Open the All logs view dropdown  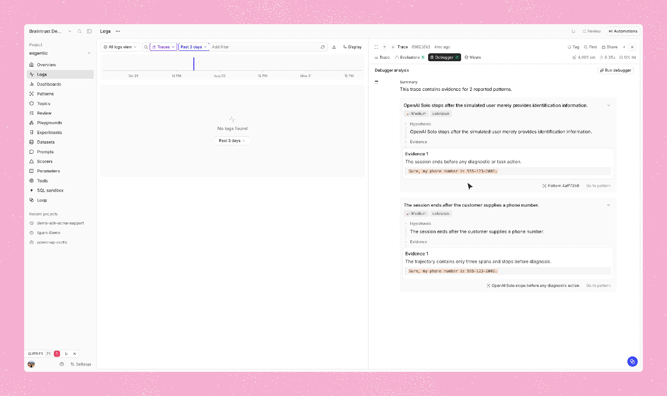point(120,47)
